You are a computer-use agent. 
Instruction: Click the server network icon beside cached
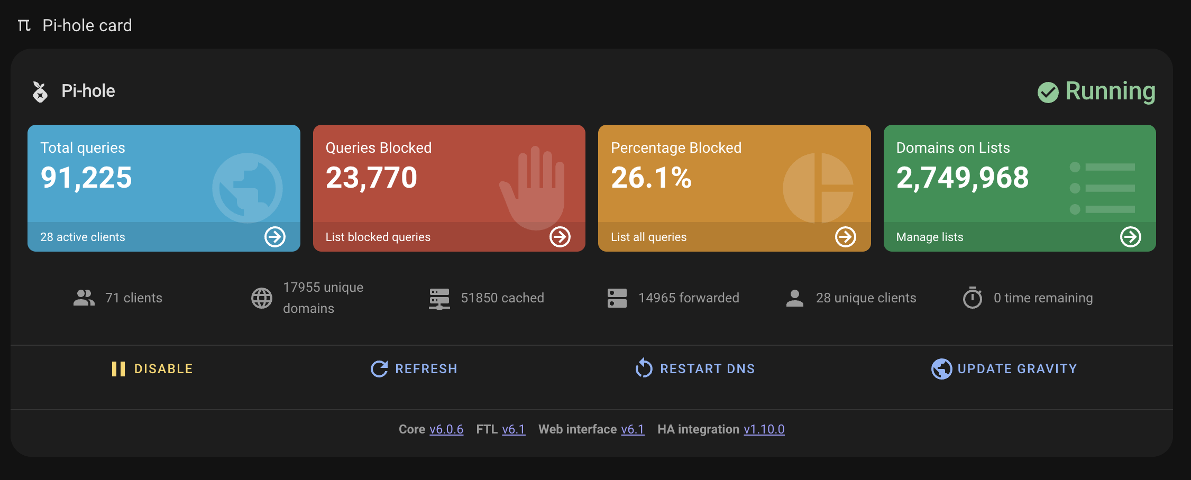[439, 299]
